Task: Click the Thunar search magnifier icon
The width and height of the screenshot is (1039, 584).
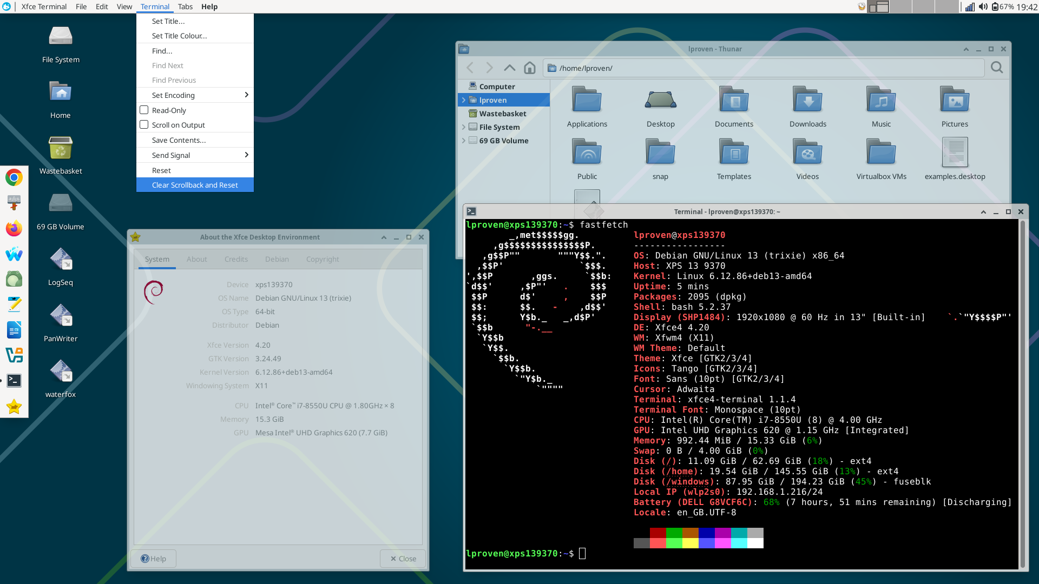Action: coord(997,68)
